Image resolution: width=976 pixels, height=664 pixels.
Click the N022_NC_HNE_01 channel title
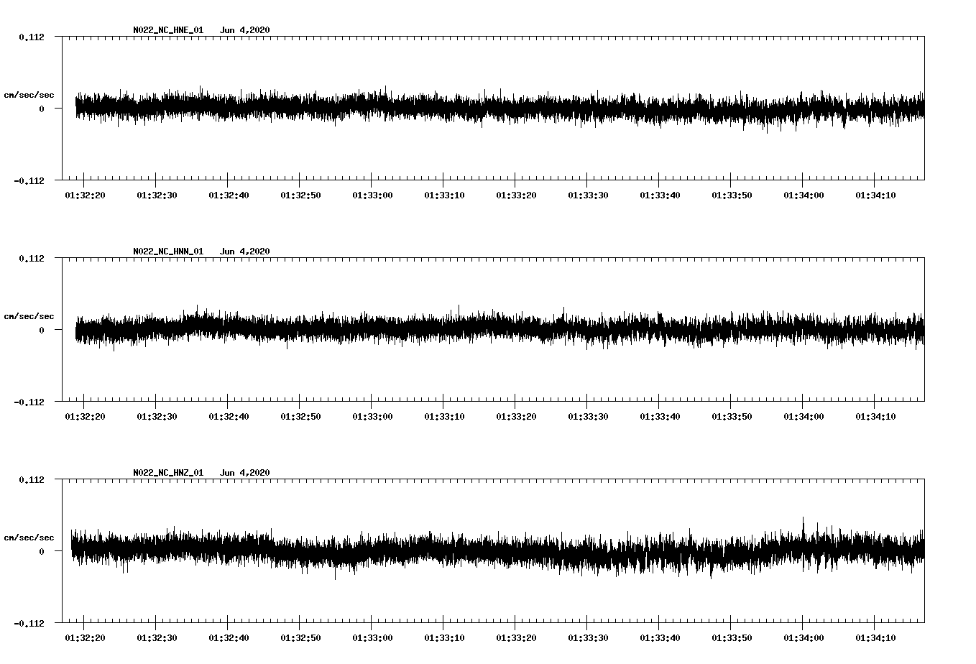click(168, 30)
